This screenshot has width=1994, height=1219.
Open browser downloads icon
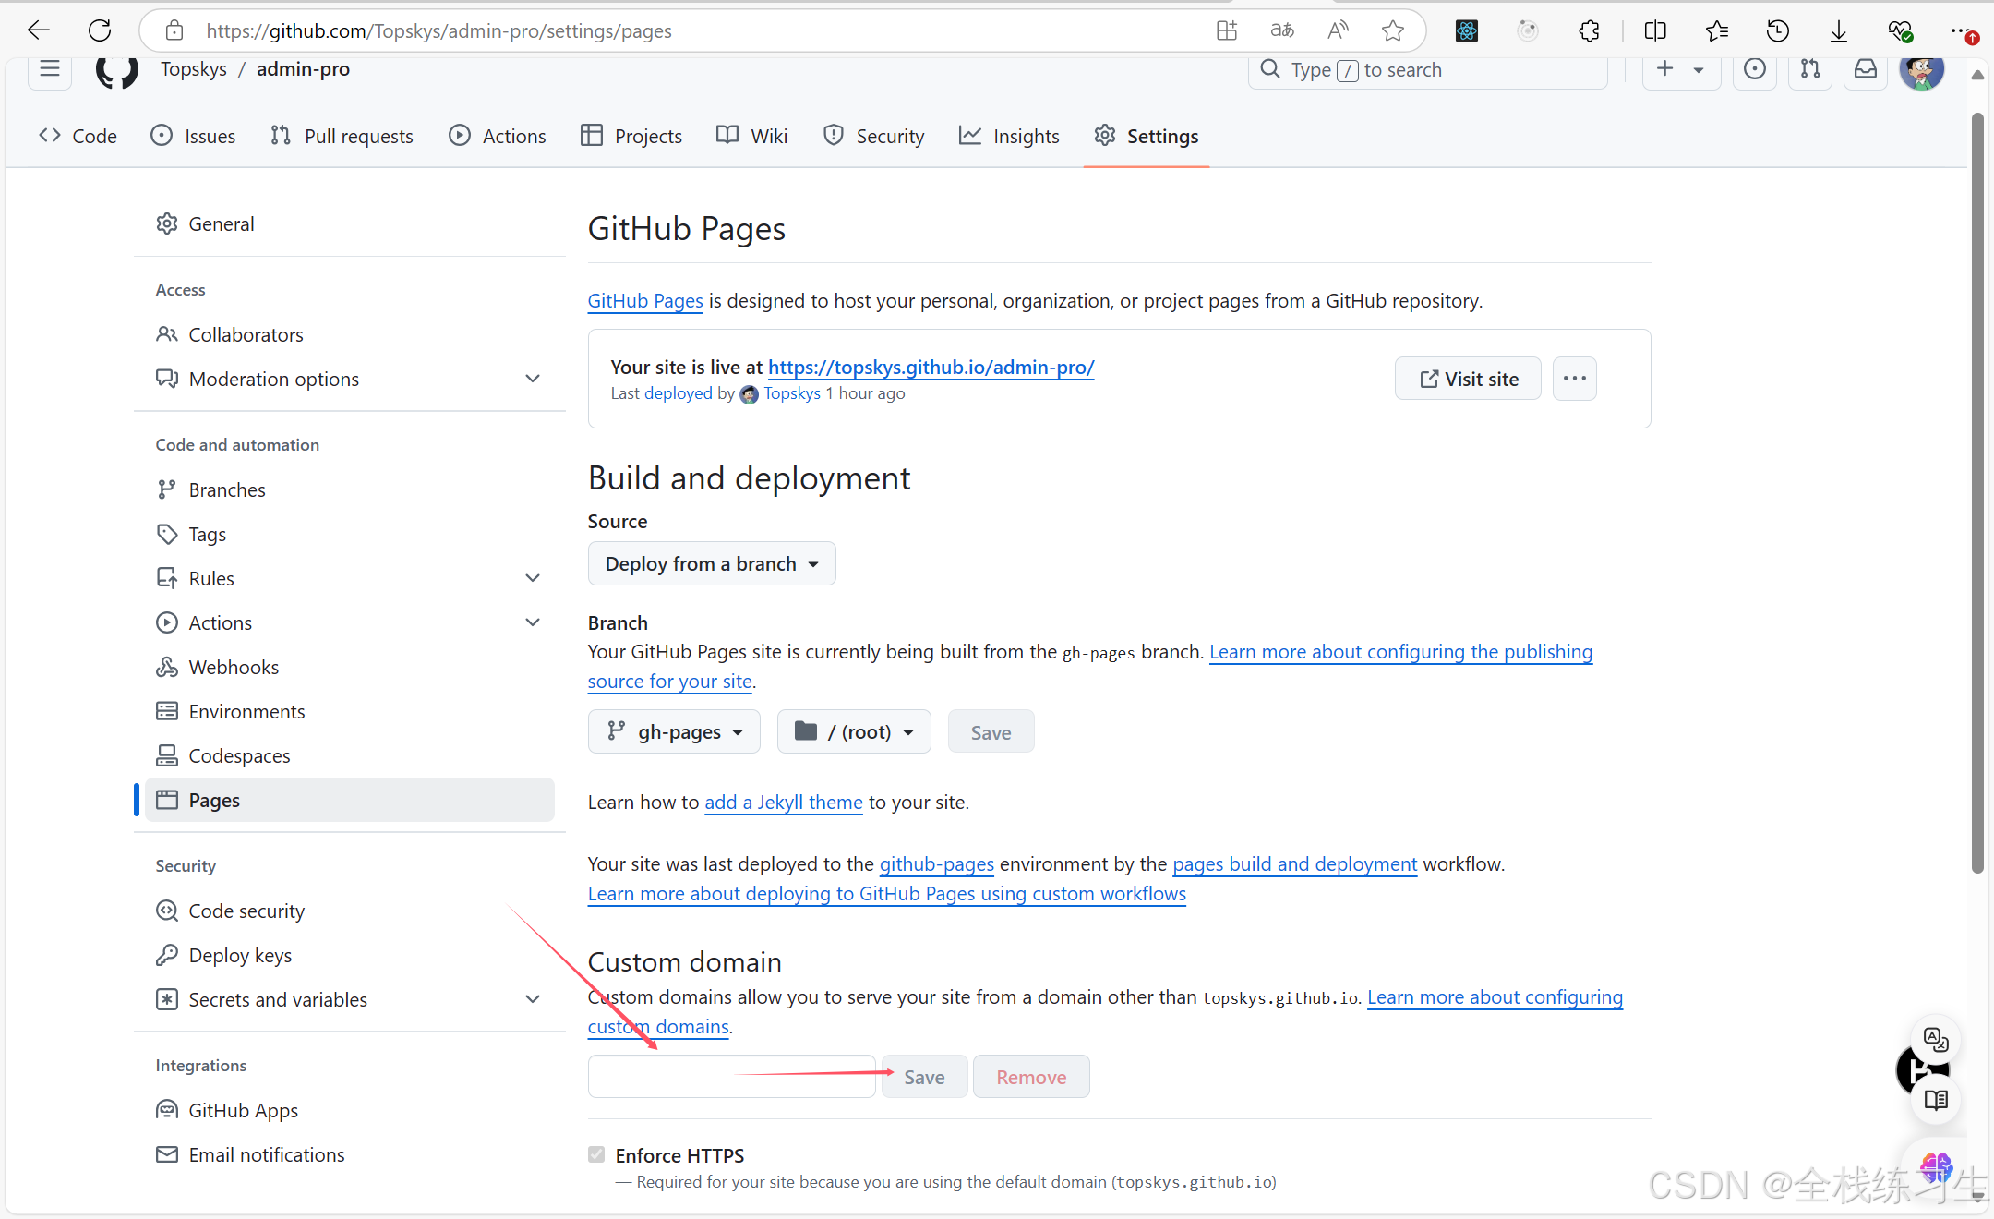tap(1838, 30)
